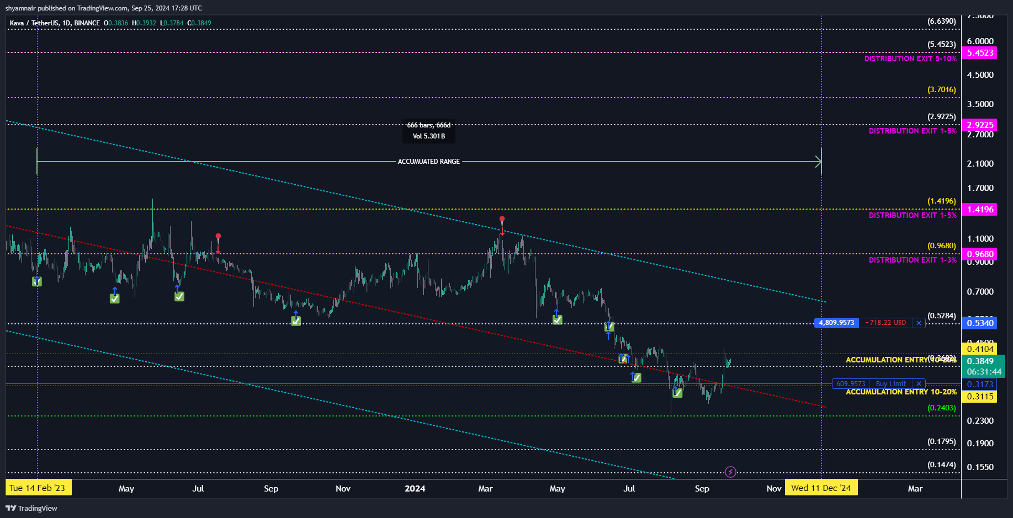Click 4.5000 on the price axis

coord(980,75)
